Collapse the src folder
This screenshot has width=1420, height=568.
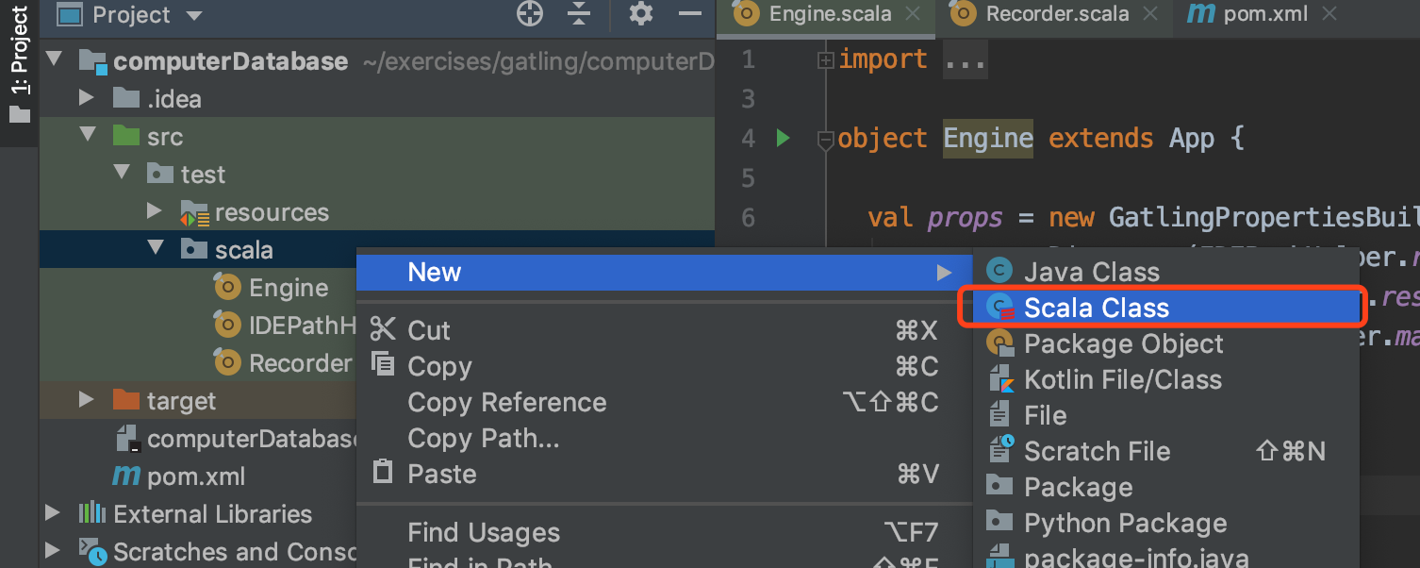pos(88,136)
